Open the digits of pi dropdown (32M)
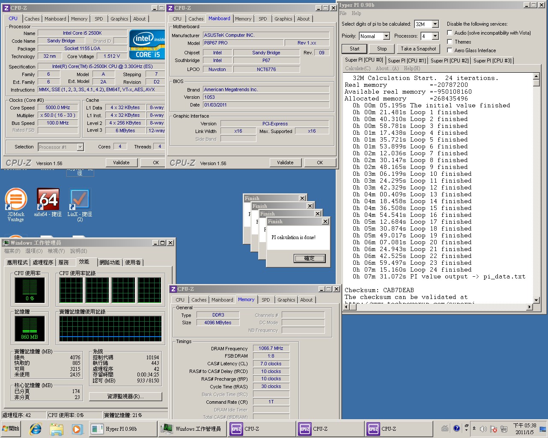Viewport: 548px width, 438px height. [x=435, y=24]
